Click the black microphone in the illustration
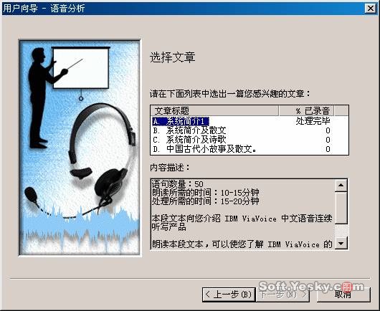The width and height of the screenshot is (380, 311). click(x=31, y=194)
